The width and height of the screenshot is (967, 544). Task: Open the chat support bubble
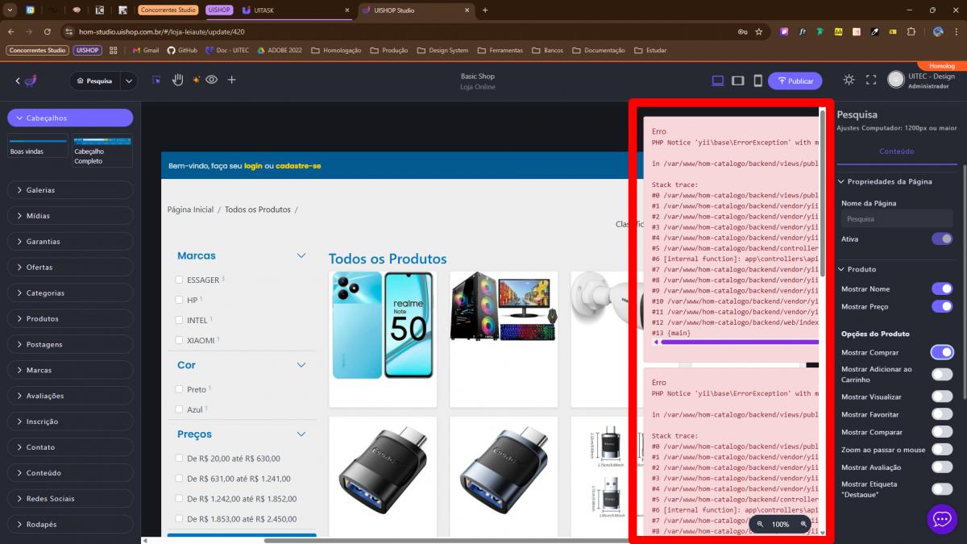point(941,519)
